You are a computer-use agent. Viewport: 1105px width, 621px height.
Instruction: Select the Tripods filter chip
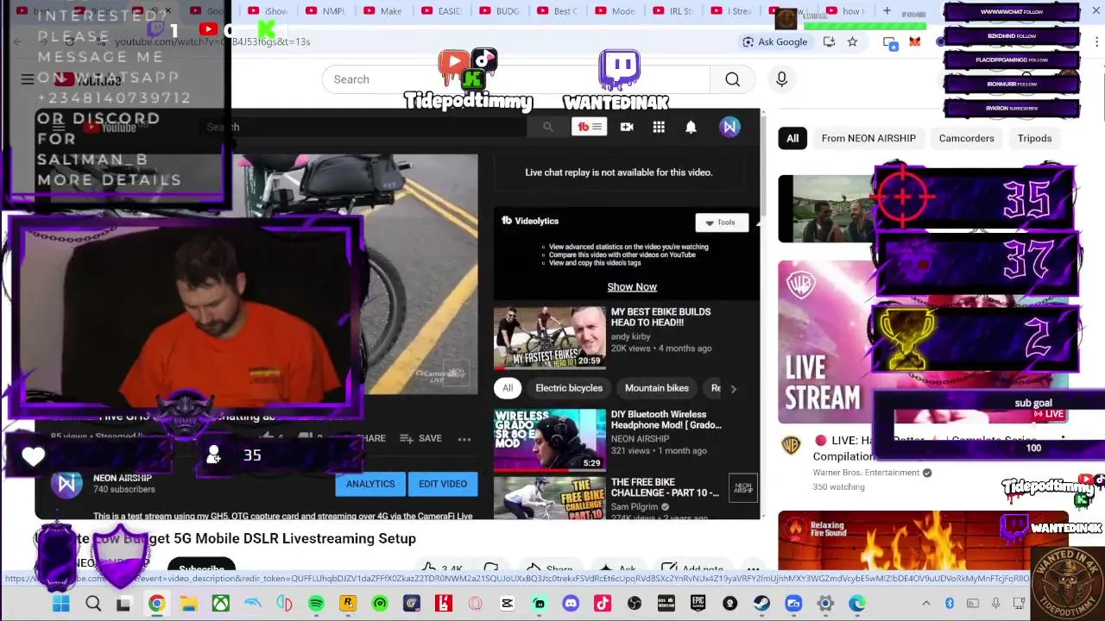pyautogui.click(x=1034, y=138)
